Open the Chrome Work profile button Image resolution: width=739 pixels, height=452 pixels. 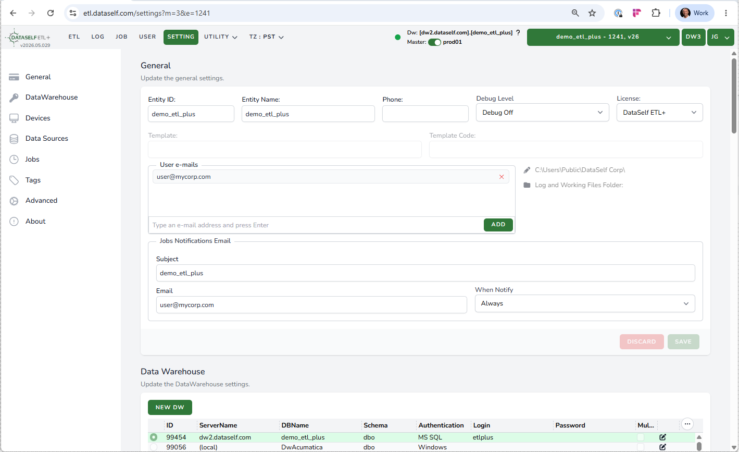[695, 13]
